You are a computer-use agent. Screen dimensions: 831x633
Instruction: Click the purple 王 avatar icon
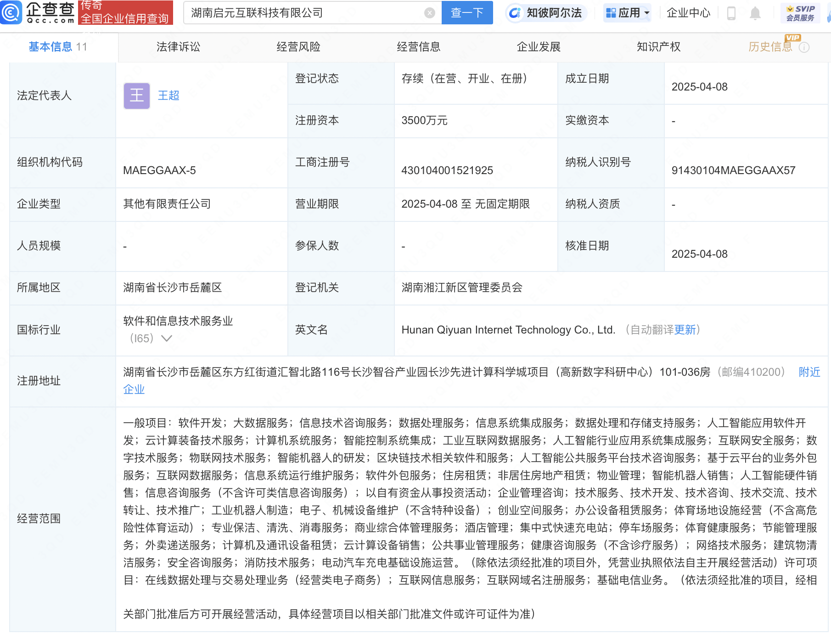tap(137, 96)
